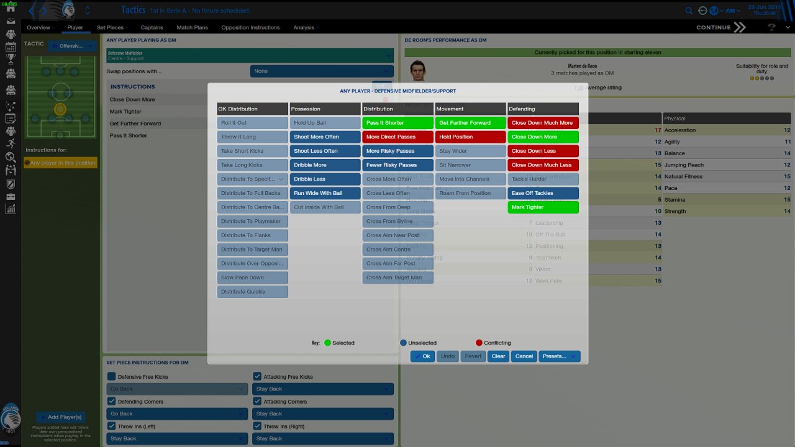Open the Home screen from sidebar
Viewport: 795px width, 447px height.
coord(11,8)
